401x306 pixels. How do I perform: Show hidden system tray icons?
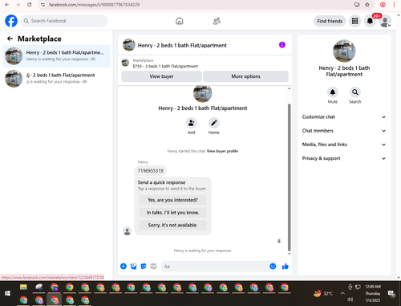[x=342, y=293]
